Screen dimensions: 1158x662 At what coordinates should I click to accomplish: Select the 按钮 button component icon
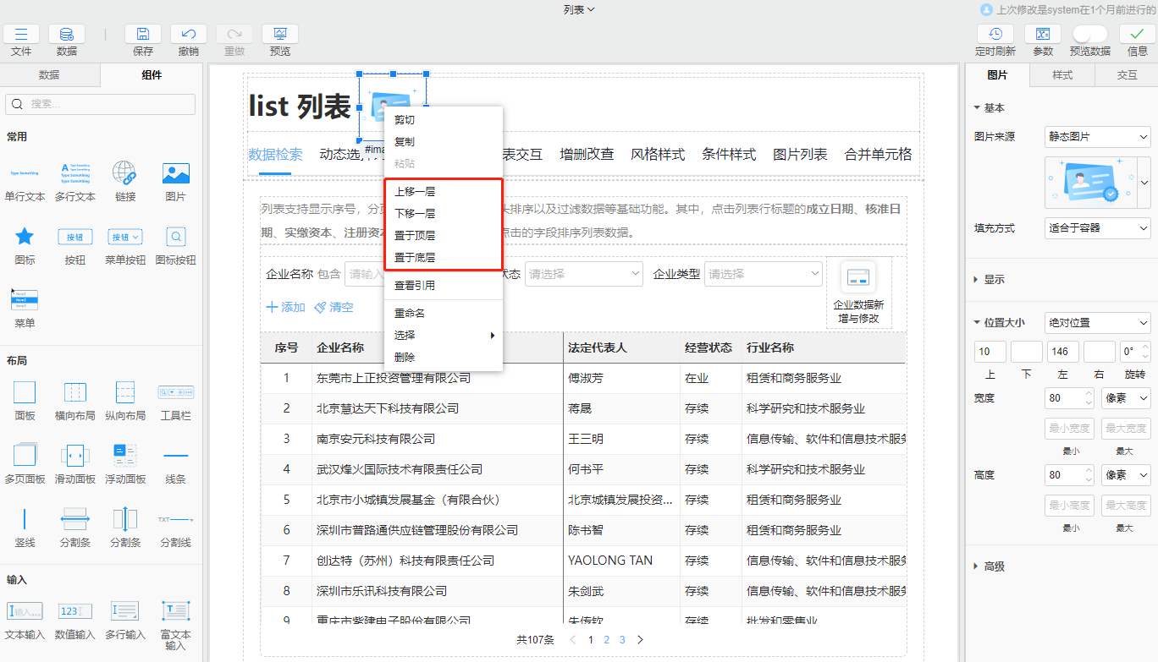pyautogui.click(x=74, y=238)
